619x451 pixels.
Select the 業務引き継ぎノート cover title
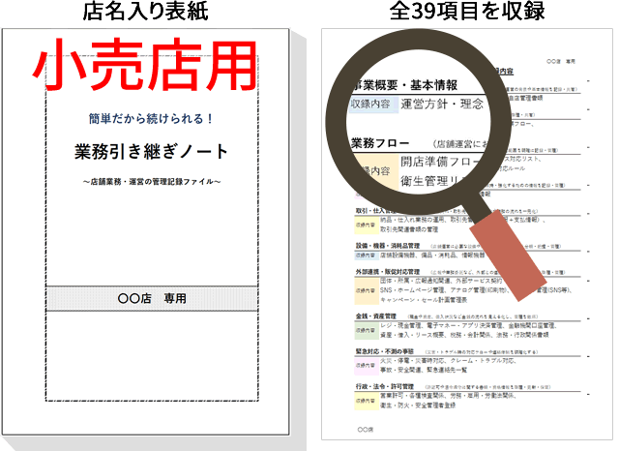[x=152, y=151]
